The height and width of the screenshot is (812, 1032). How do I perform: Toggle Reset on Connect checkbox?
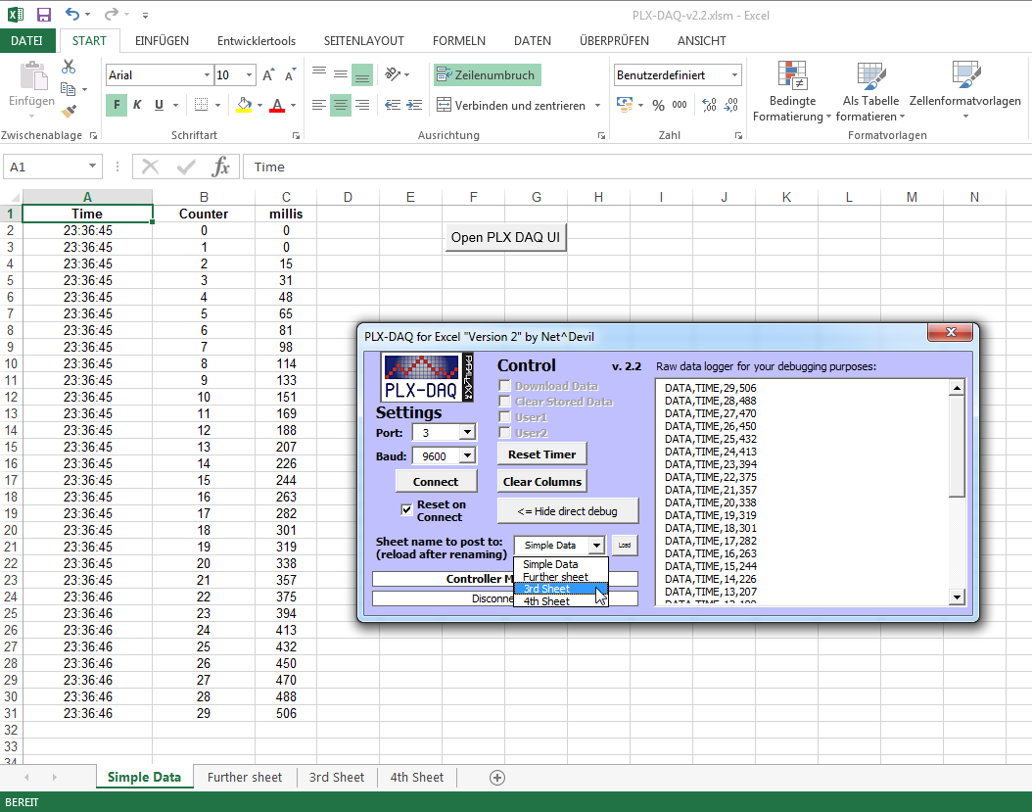pos(406,509)
